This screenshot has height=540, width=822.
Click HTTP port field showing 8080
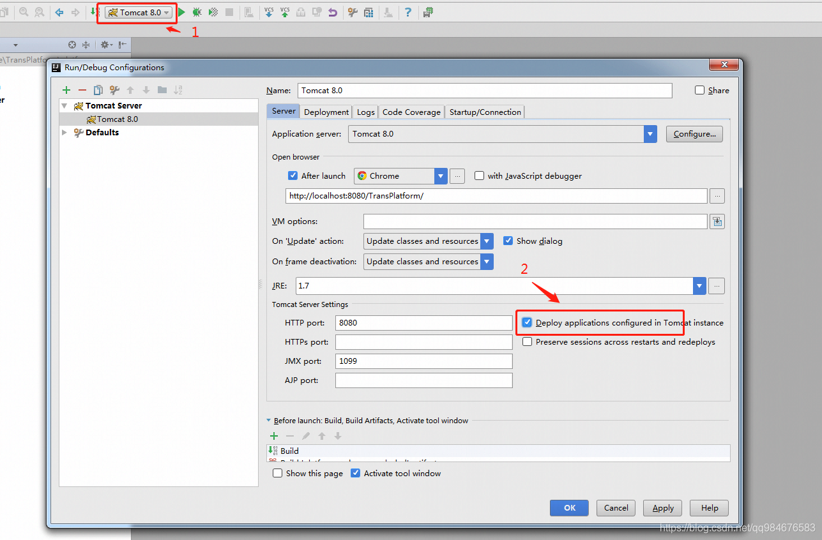click(424, 323)
